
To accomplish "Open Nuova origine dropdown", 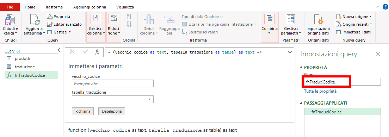I will pyautogui.click(x=354, y=17).
